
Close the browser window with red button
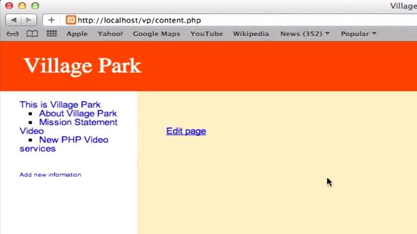(9, 6)
